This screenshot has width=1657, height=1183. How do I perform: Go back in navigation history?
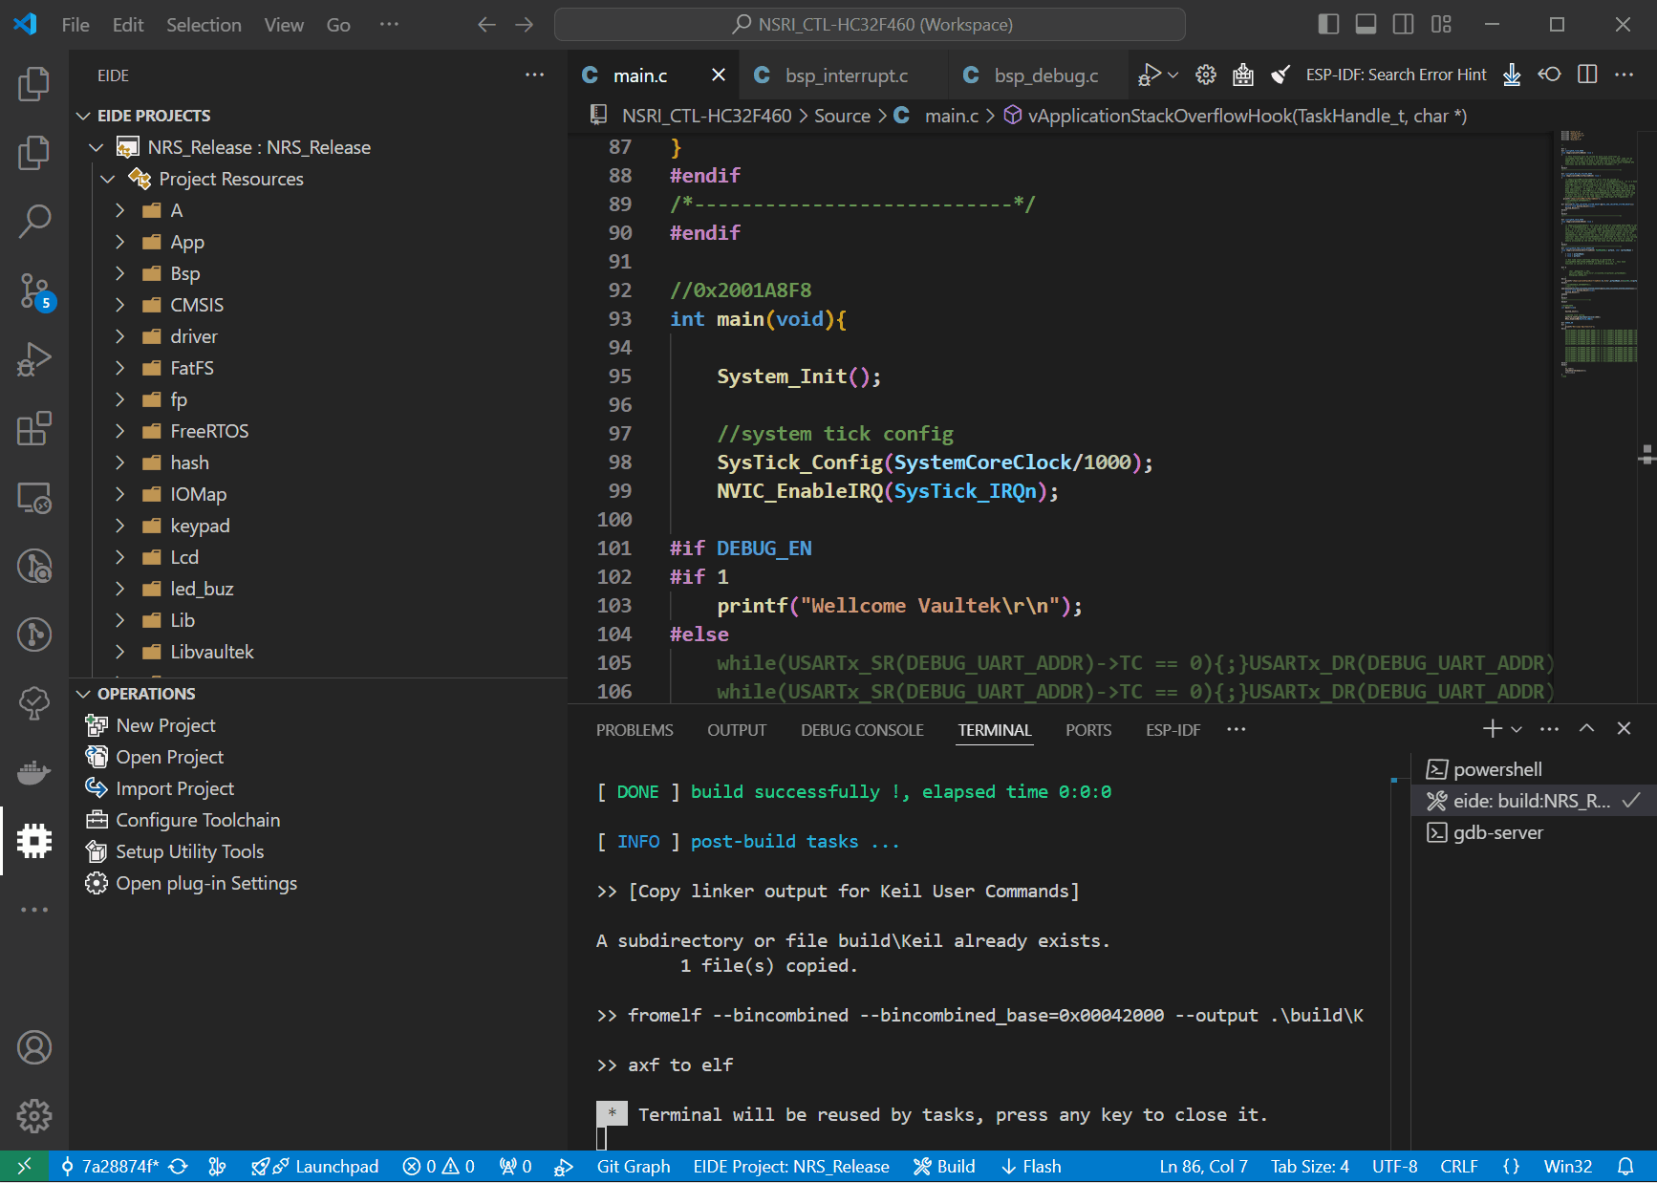click(x=486, y=25)
